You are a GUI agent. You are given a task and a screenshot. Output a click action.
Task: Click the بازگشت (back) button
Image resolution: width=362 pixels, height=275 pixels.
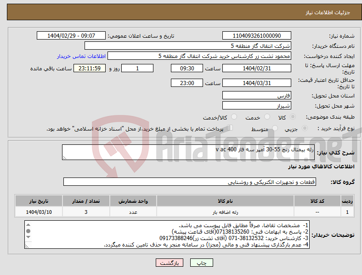pyautogui.click(x=170, y=263)
